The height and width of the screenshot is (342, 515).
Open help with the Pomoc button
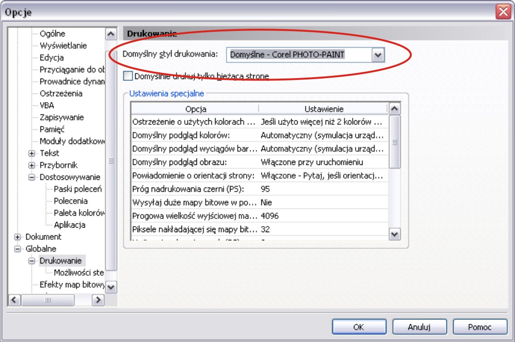coord(481,327)
